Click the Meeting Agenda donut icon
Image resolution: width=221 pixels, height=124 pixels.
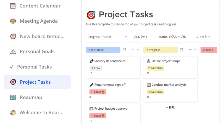pos(13,21)
